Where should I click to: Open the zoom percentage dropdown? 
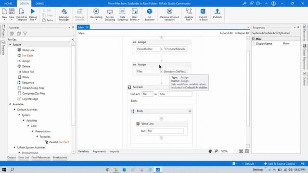[x=235, y=151]
